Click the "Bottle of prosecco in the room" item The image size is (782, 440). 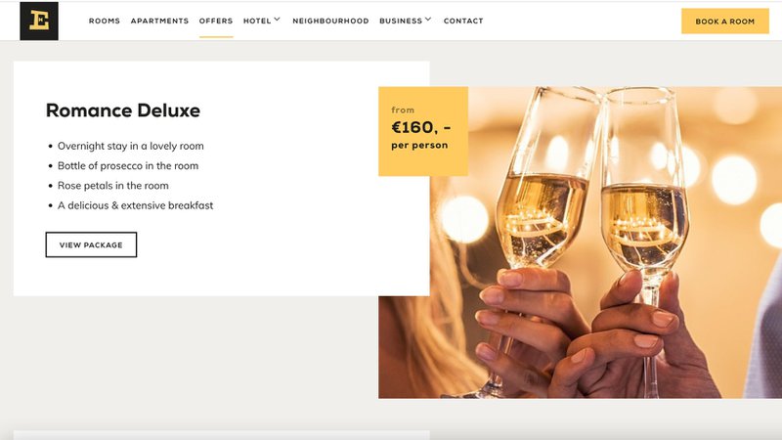click(128, 165)
